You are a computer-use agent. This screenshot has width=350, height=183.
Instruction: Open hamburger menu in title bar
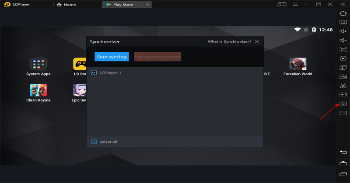click(x=295, y=4)
